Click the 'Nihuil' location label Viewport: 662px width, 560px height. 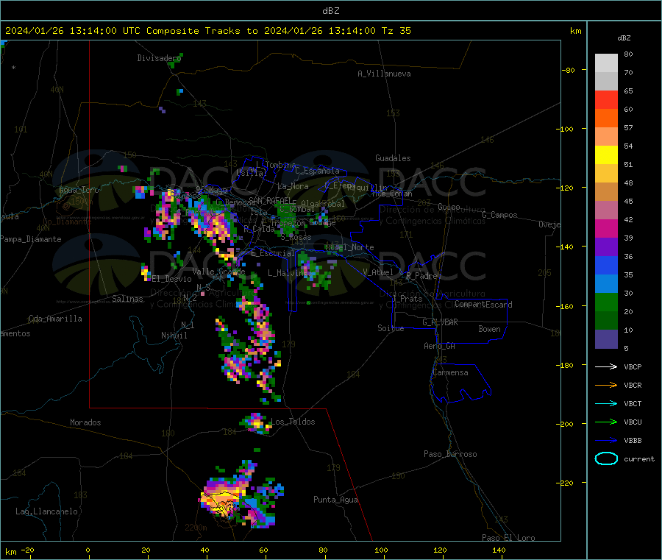tap(174, 336)
